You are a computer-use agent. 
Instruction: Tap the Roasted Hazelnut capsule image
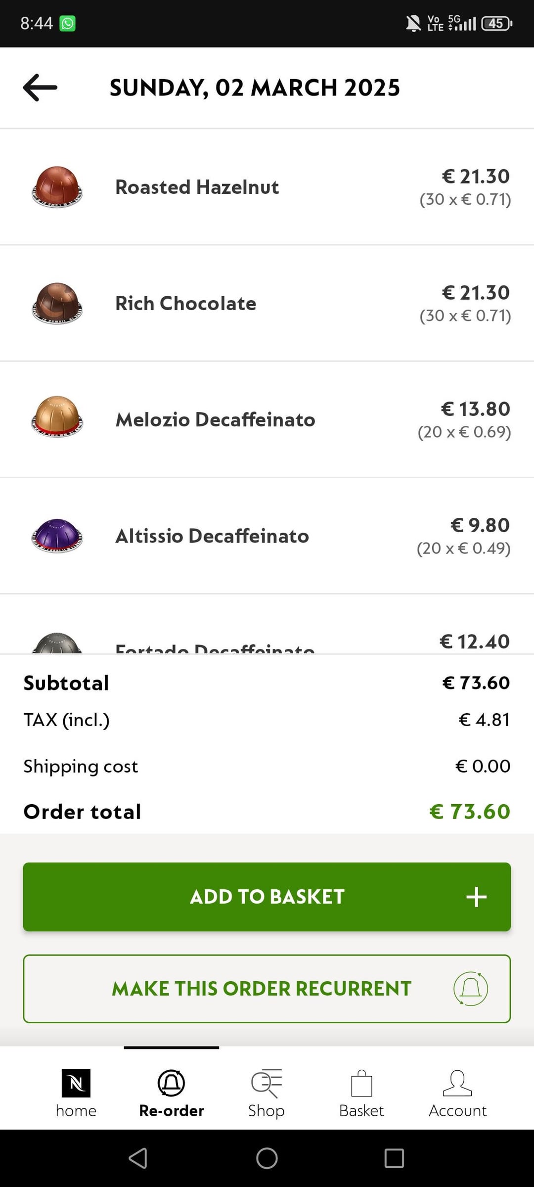point(57,187)
